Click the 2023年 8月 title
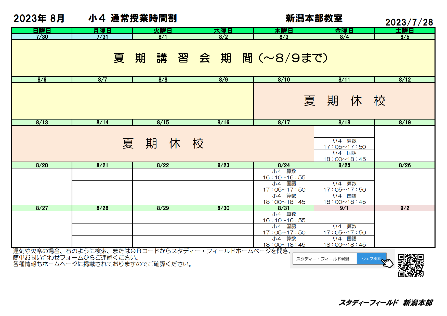The width and height of the screenshot is (447, 316). click(39, 18)
